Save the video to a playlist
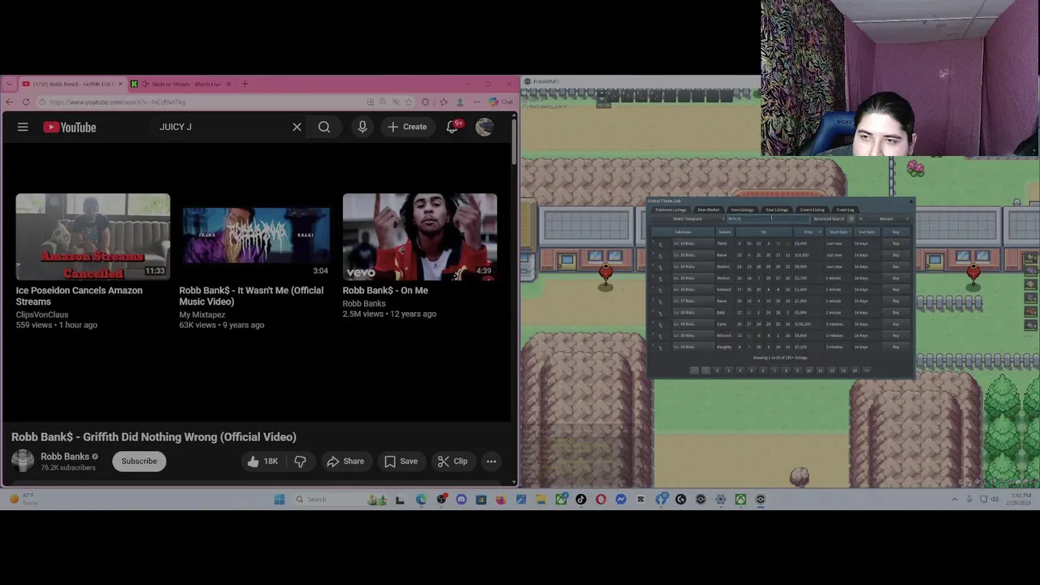Screen dimensions: 1040x585 coord(401,461)
